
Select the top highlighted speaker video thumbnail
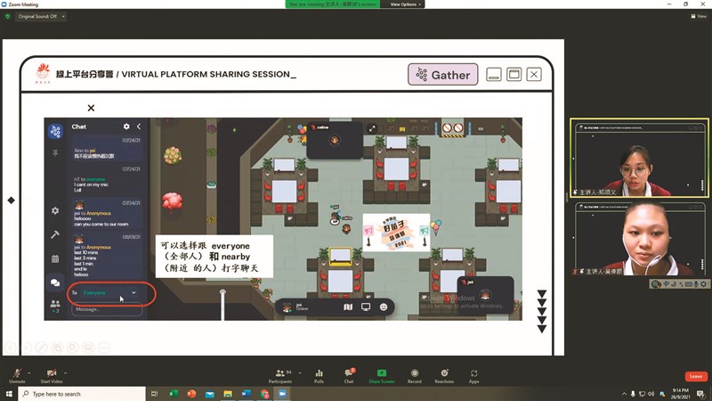click(639, 158)
